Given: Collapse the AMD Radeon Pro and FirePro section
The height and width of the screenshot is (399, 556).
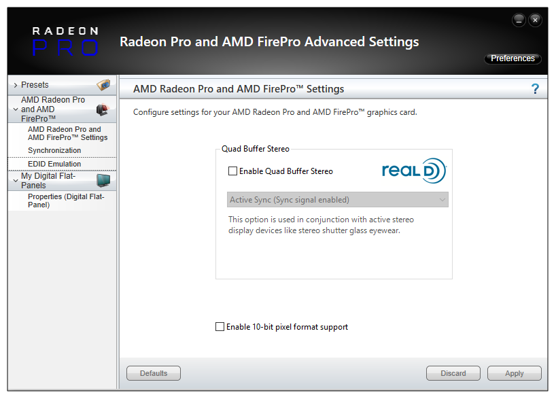Looking at the screenshot, I should tap(16, 109).
